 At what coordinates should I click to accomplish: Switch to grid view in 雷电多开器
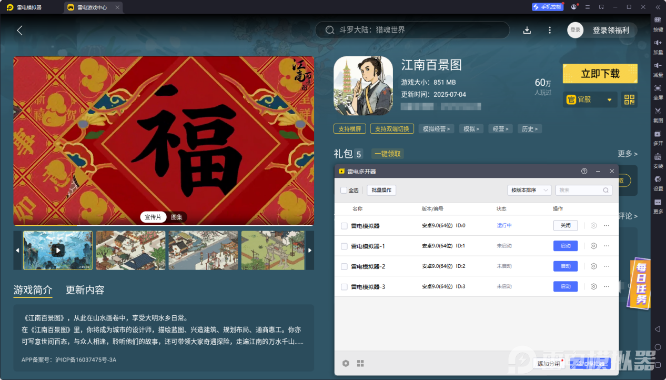coord(360,363)
